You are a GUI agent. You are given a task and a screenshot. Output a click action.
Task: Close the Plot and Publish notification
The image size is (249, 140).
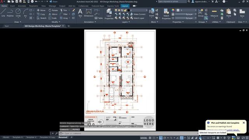coord(244,123)
